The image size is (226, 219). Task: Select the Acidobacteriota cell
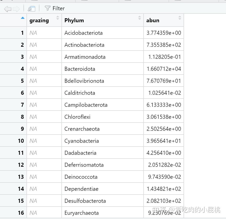point(103,33)
